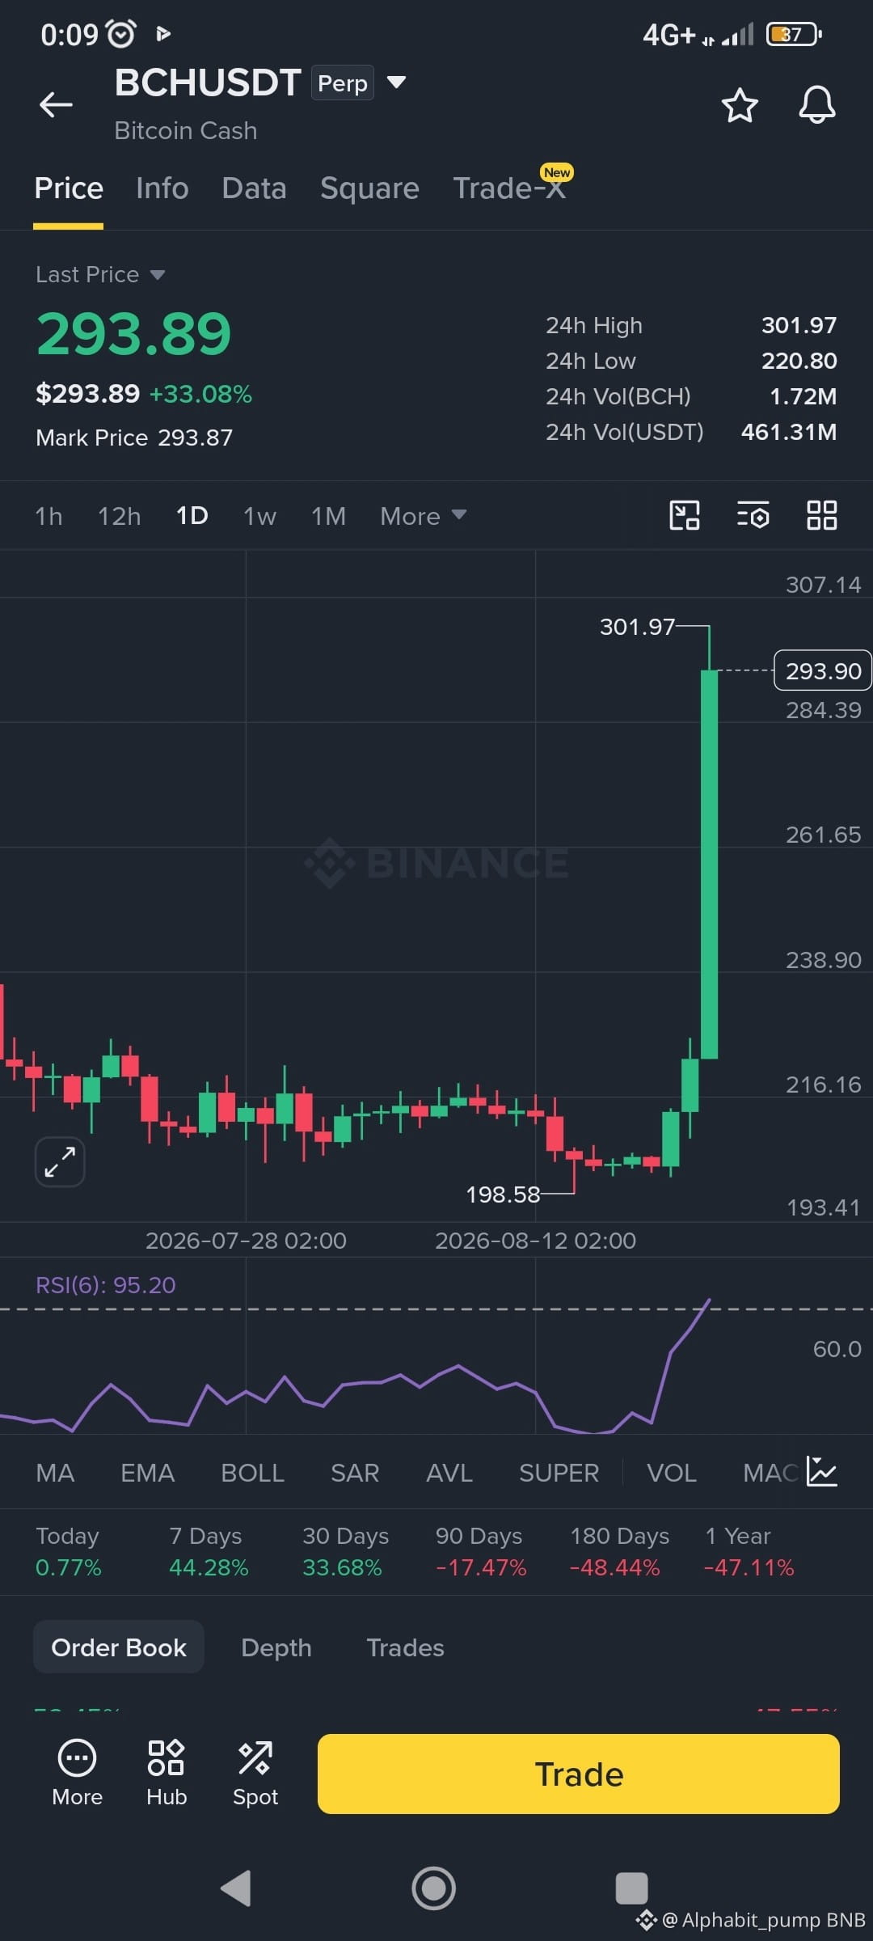This screenshot has width=873, height=1941.
Task: Tap the 24h Vol(USDT) 461.31M value
Action: (789, 432)
